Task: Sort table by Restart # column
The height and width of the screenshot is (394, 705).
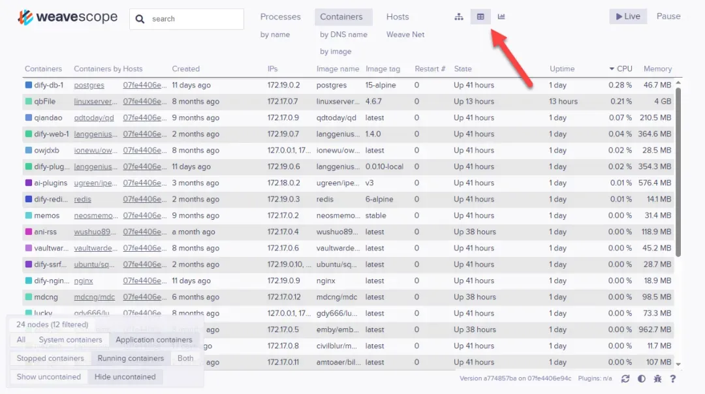Action: pos(430,68)
